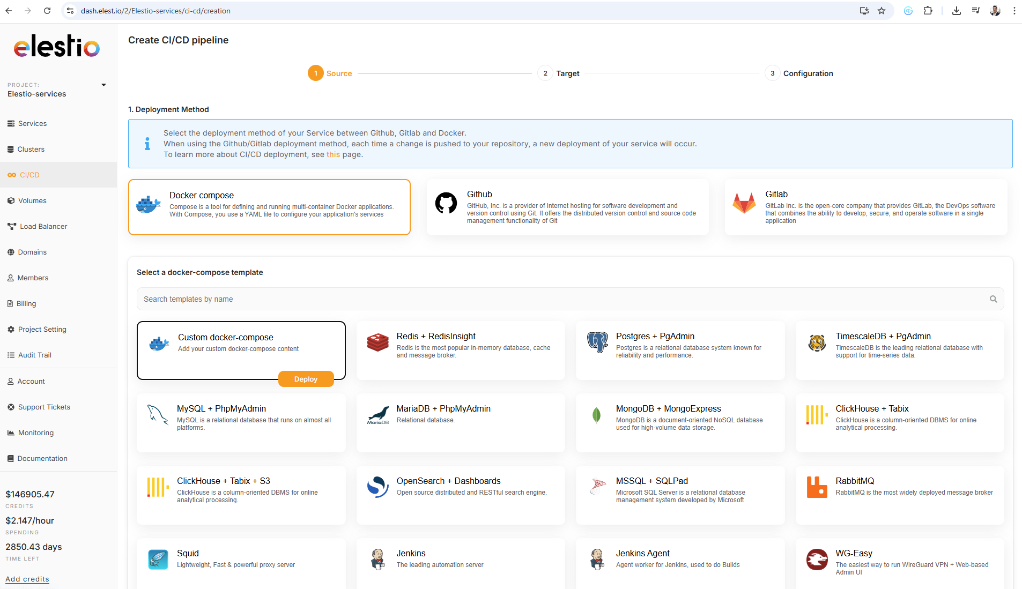This screenshot has width=1022, height=589.
Task: Expand the project selector dropdown arrow
Action: (103, 85)
